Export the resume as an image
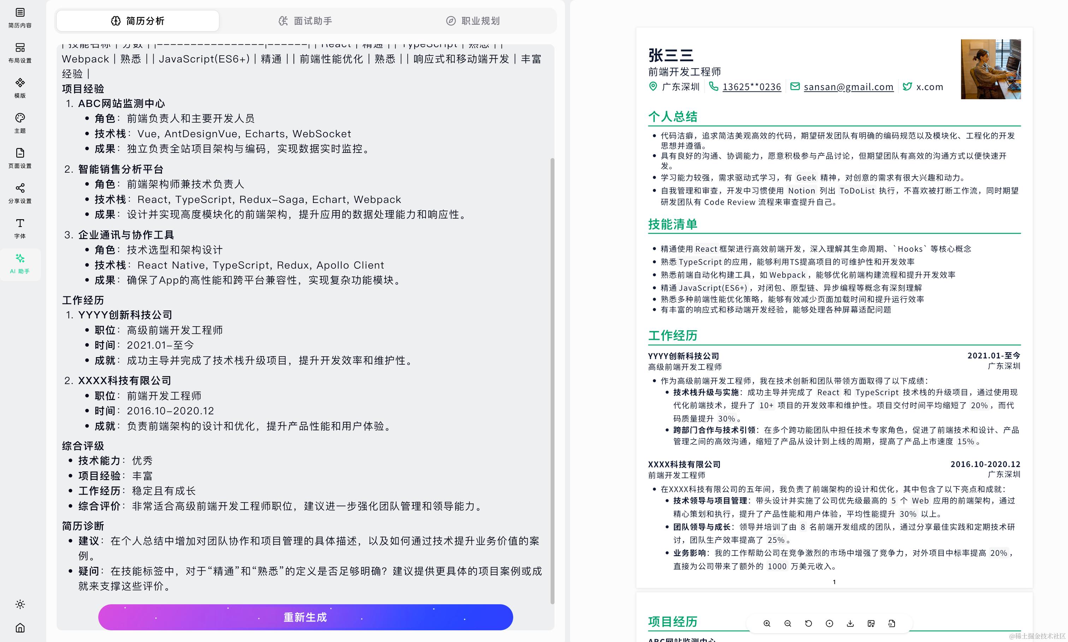The height and width of the screenshot is (642, 1068). coord(871,623)
